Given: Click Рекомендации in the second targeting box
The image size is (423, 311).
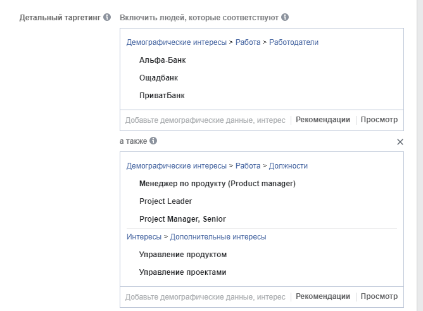Looking at the screenshot, I should (x=323, y=296).
